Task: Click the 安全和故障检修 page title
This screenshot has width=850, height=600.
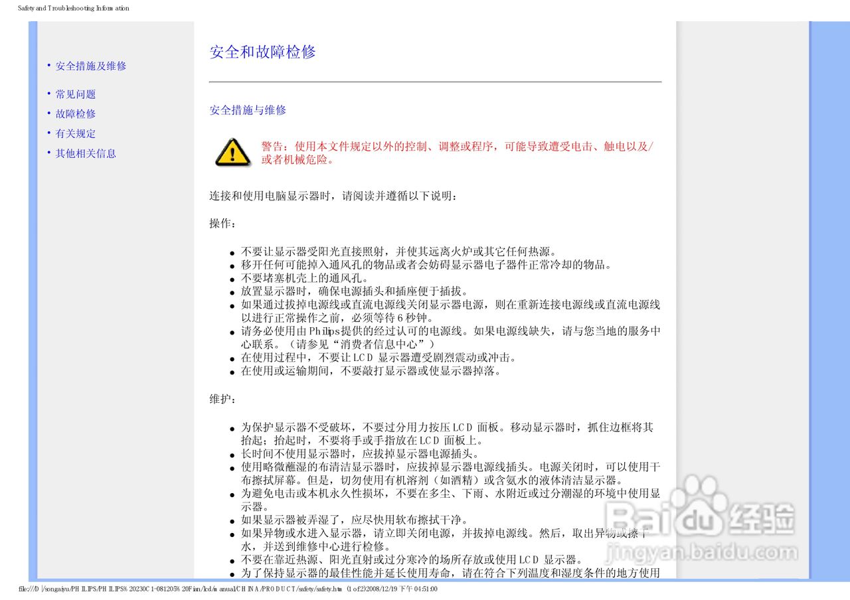Action: coord(262,52)
